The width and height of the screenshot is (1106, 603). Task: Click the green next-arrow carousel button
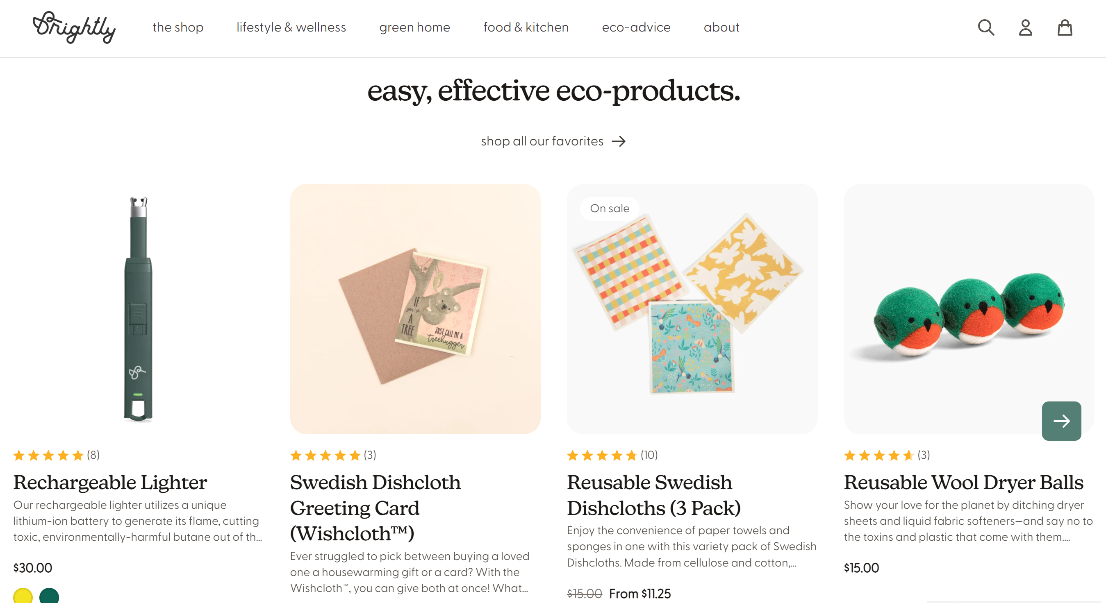tap(1061, 421)
